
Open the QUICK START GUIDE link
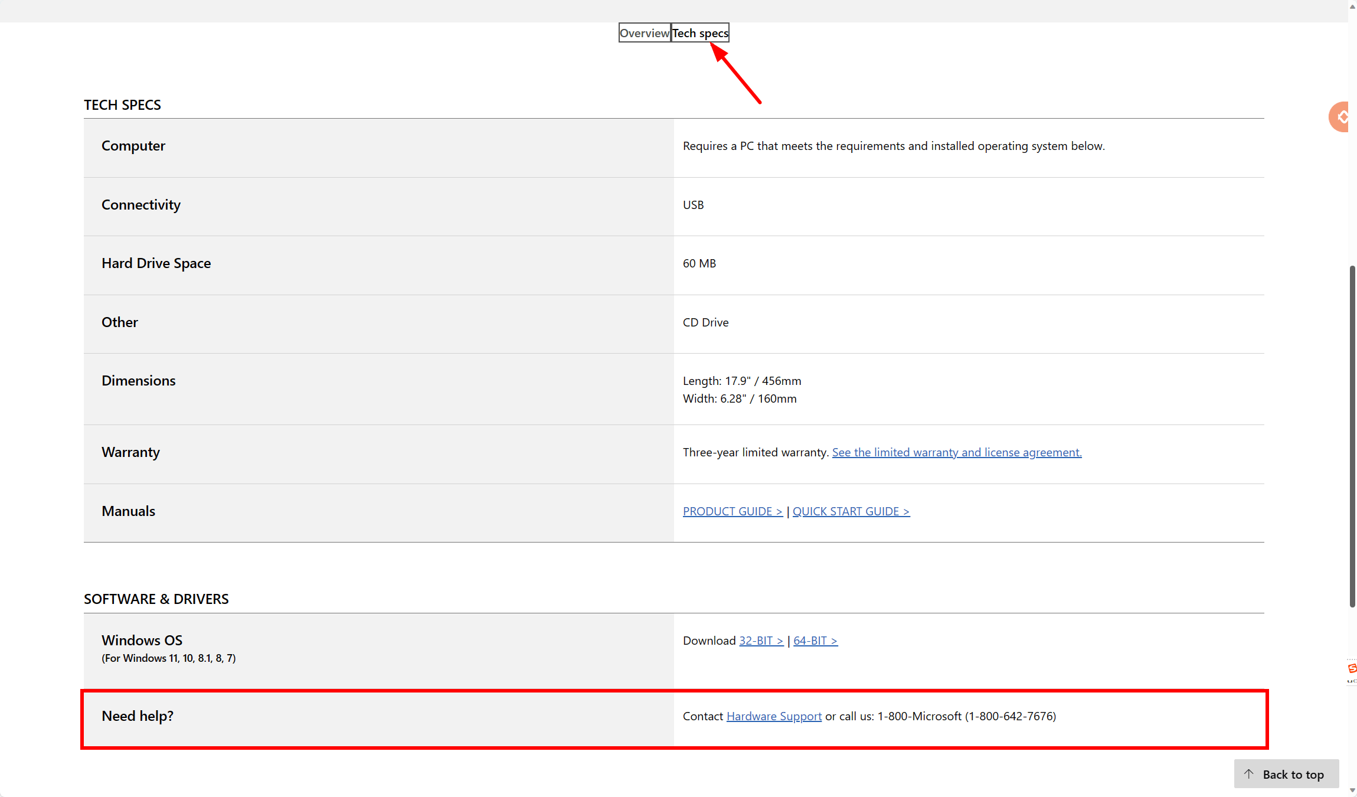851,511
